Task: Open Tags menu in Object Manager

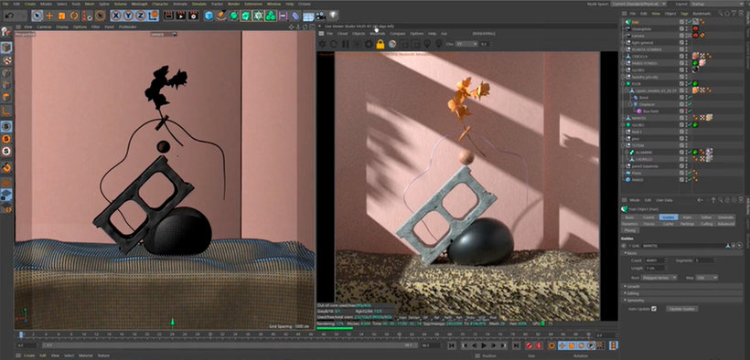Action: [x=685, y=14]
